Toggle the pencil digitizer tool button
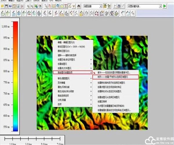This screenshot has height=145, width=174. (70, 6)
